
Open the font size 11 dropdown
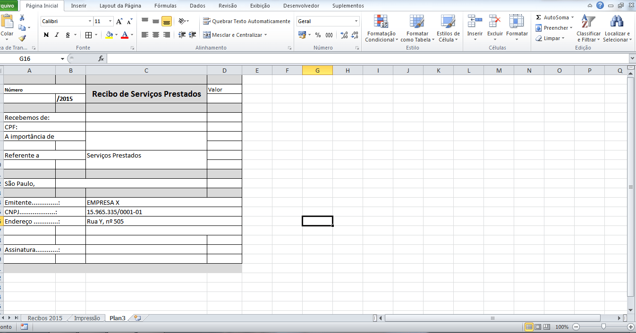[x=110, y=21]
